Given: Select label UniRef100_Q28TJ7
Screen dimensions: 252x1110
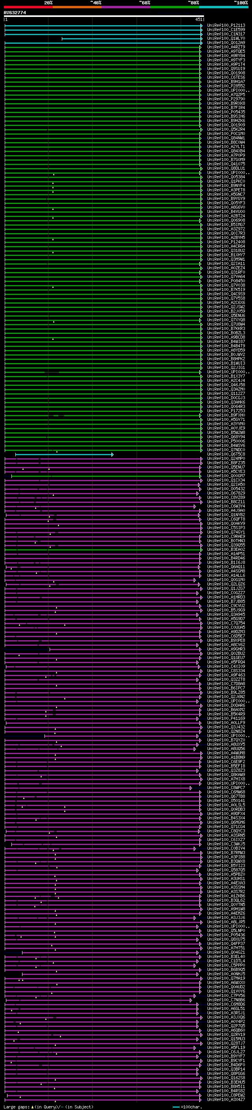Looking at the screenshot, I should pos(226,1043).
